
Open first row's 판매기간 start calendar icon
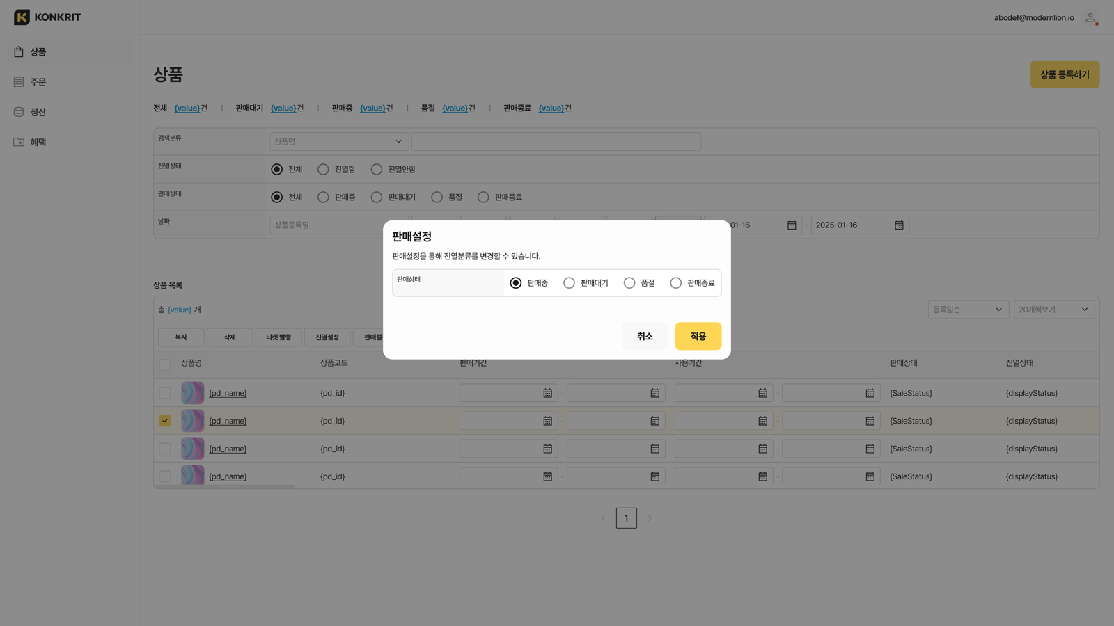(548, 393)
